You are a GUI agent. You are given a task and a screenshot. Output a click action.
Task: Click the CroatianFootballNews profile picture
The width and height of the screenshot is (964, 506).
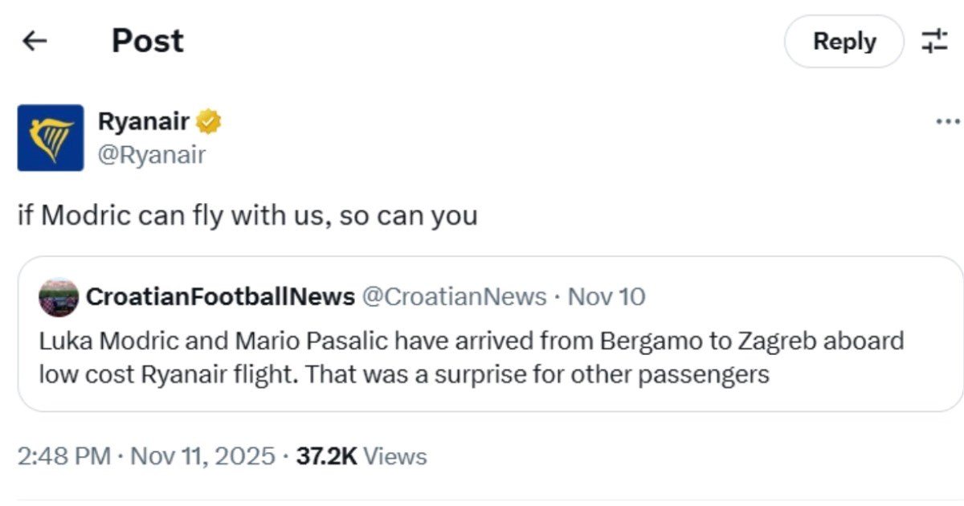click(x=59, y=297)
